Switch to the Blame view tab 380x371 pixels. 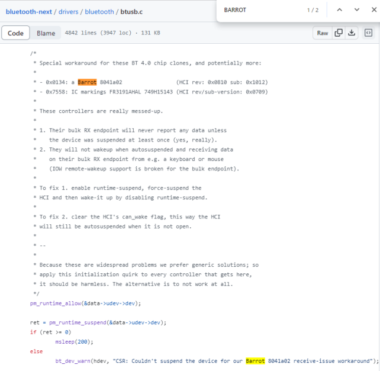46,33
